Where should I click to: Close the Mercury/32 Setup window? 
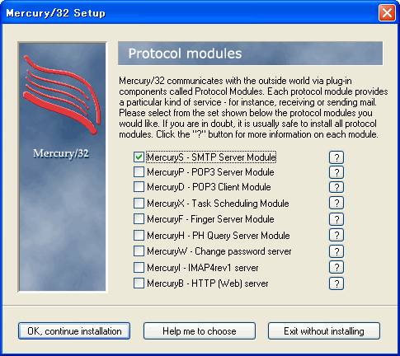[x=387, y=13]
